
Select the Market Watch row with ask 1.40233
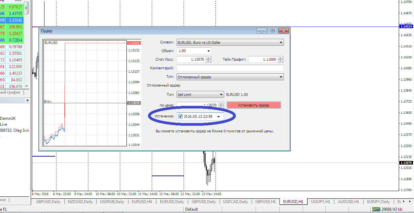click(12, 73)
